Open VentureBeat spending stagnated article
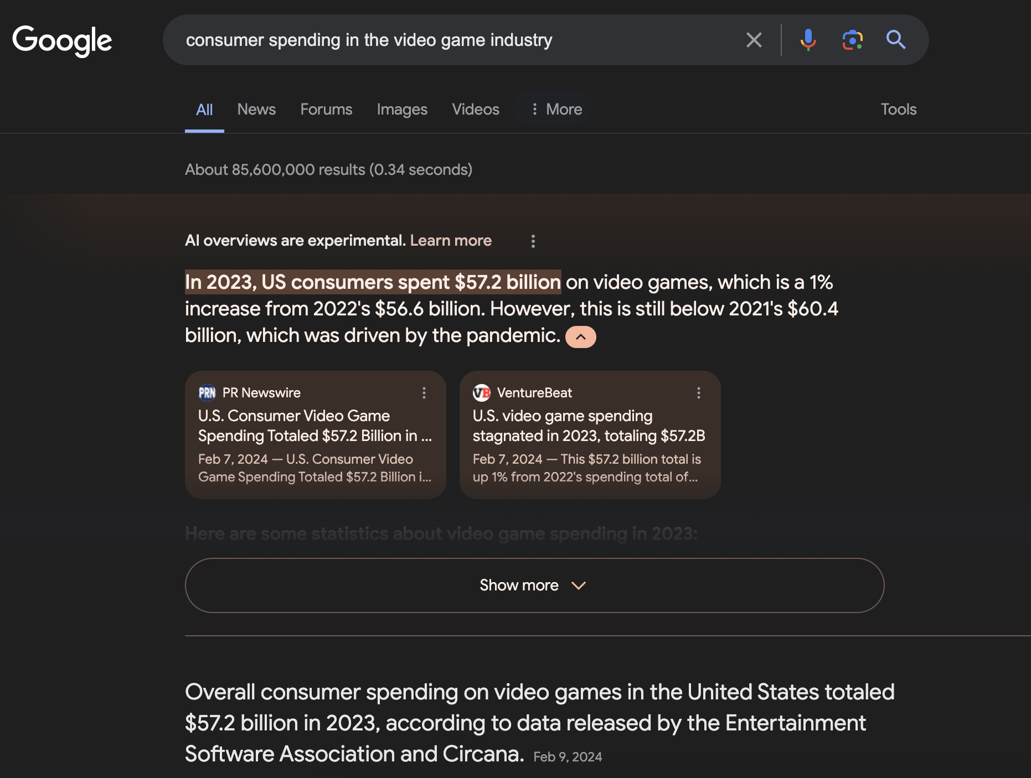This screenshot has width=1031, height=778. pyautogui.click(x=589, y=426)
